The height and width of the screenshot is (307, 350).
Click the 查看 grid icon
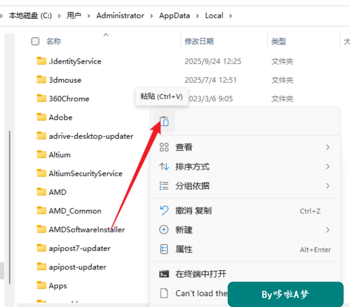tap(164, 147)
